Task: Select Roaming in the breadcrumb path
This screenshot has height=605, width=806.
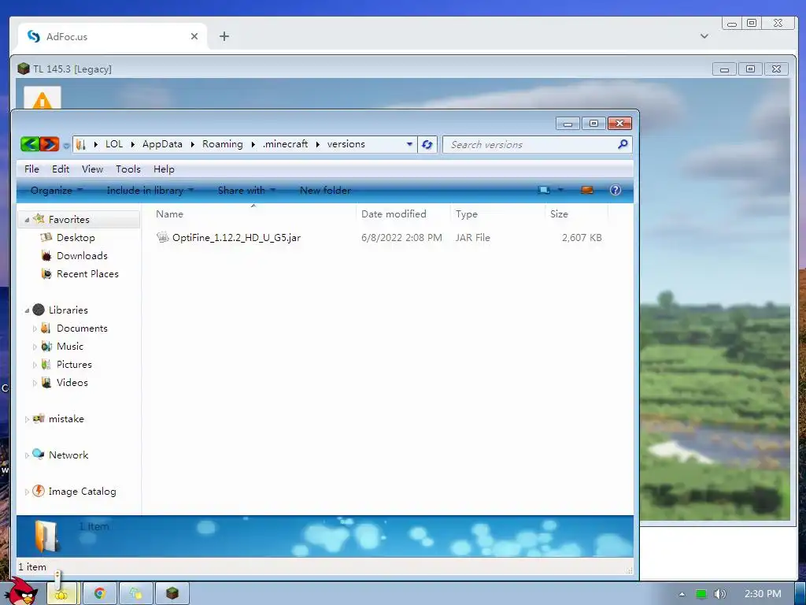Action: (x=222, y=144)
